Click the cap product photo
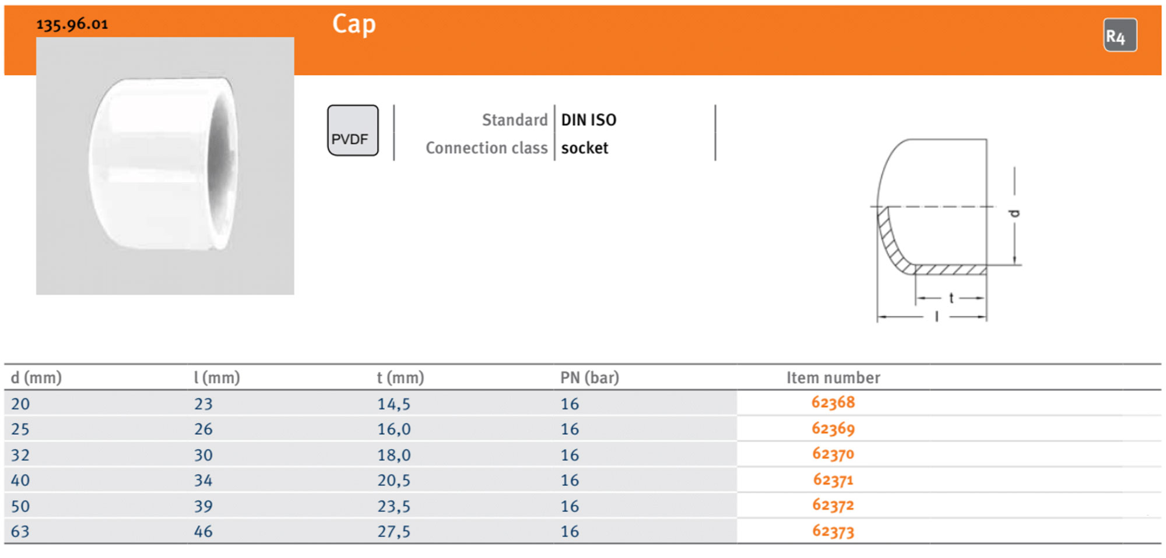 pyautogui.click(x=165, y=166)
